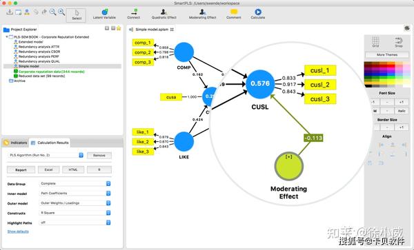Collapse the PLS-SEM BOOK project tree
This screenshot has height=250, width=414.
coord(7,37)
